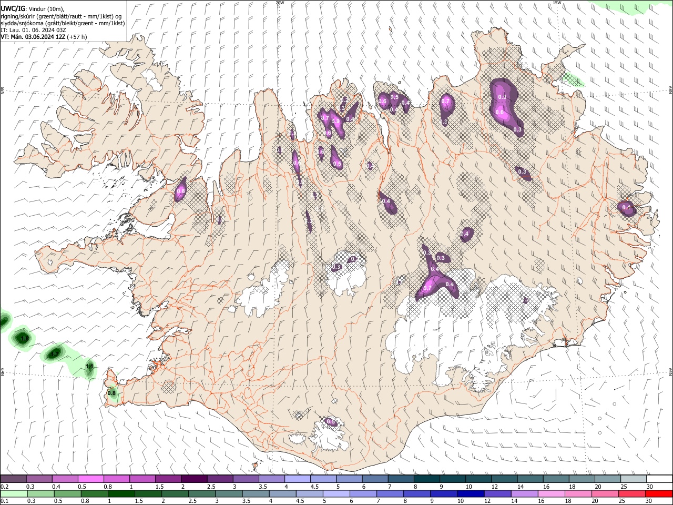673x505 pixels.
Task: Select the 9 royal blue swatch in rain scale
Action: tap(444, 493)
